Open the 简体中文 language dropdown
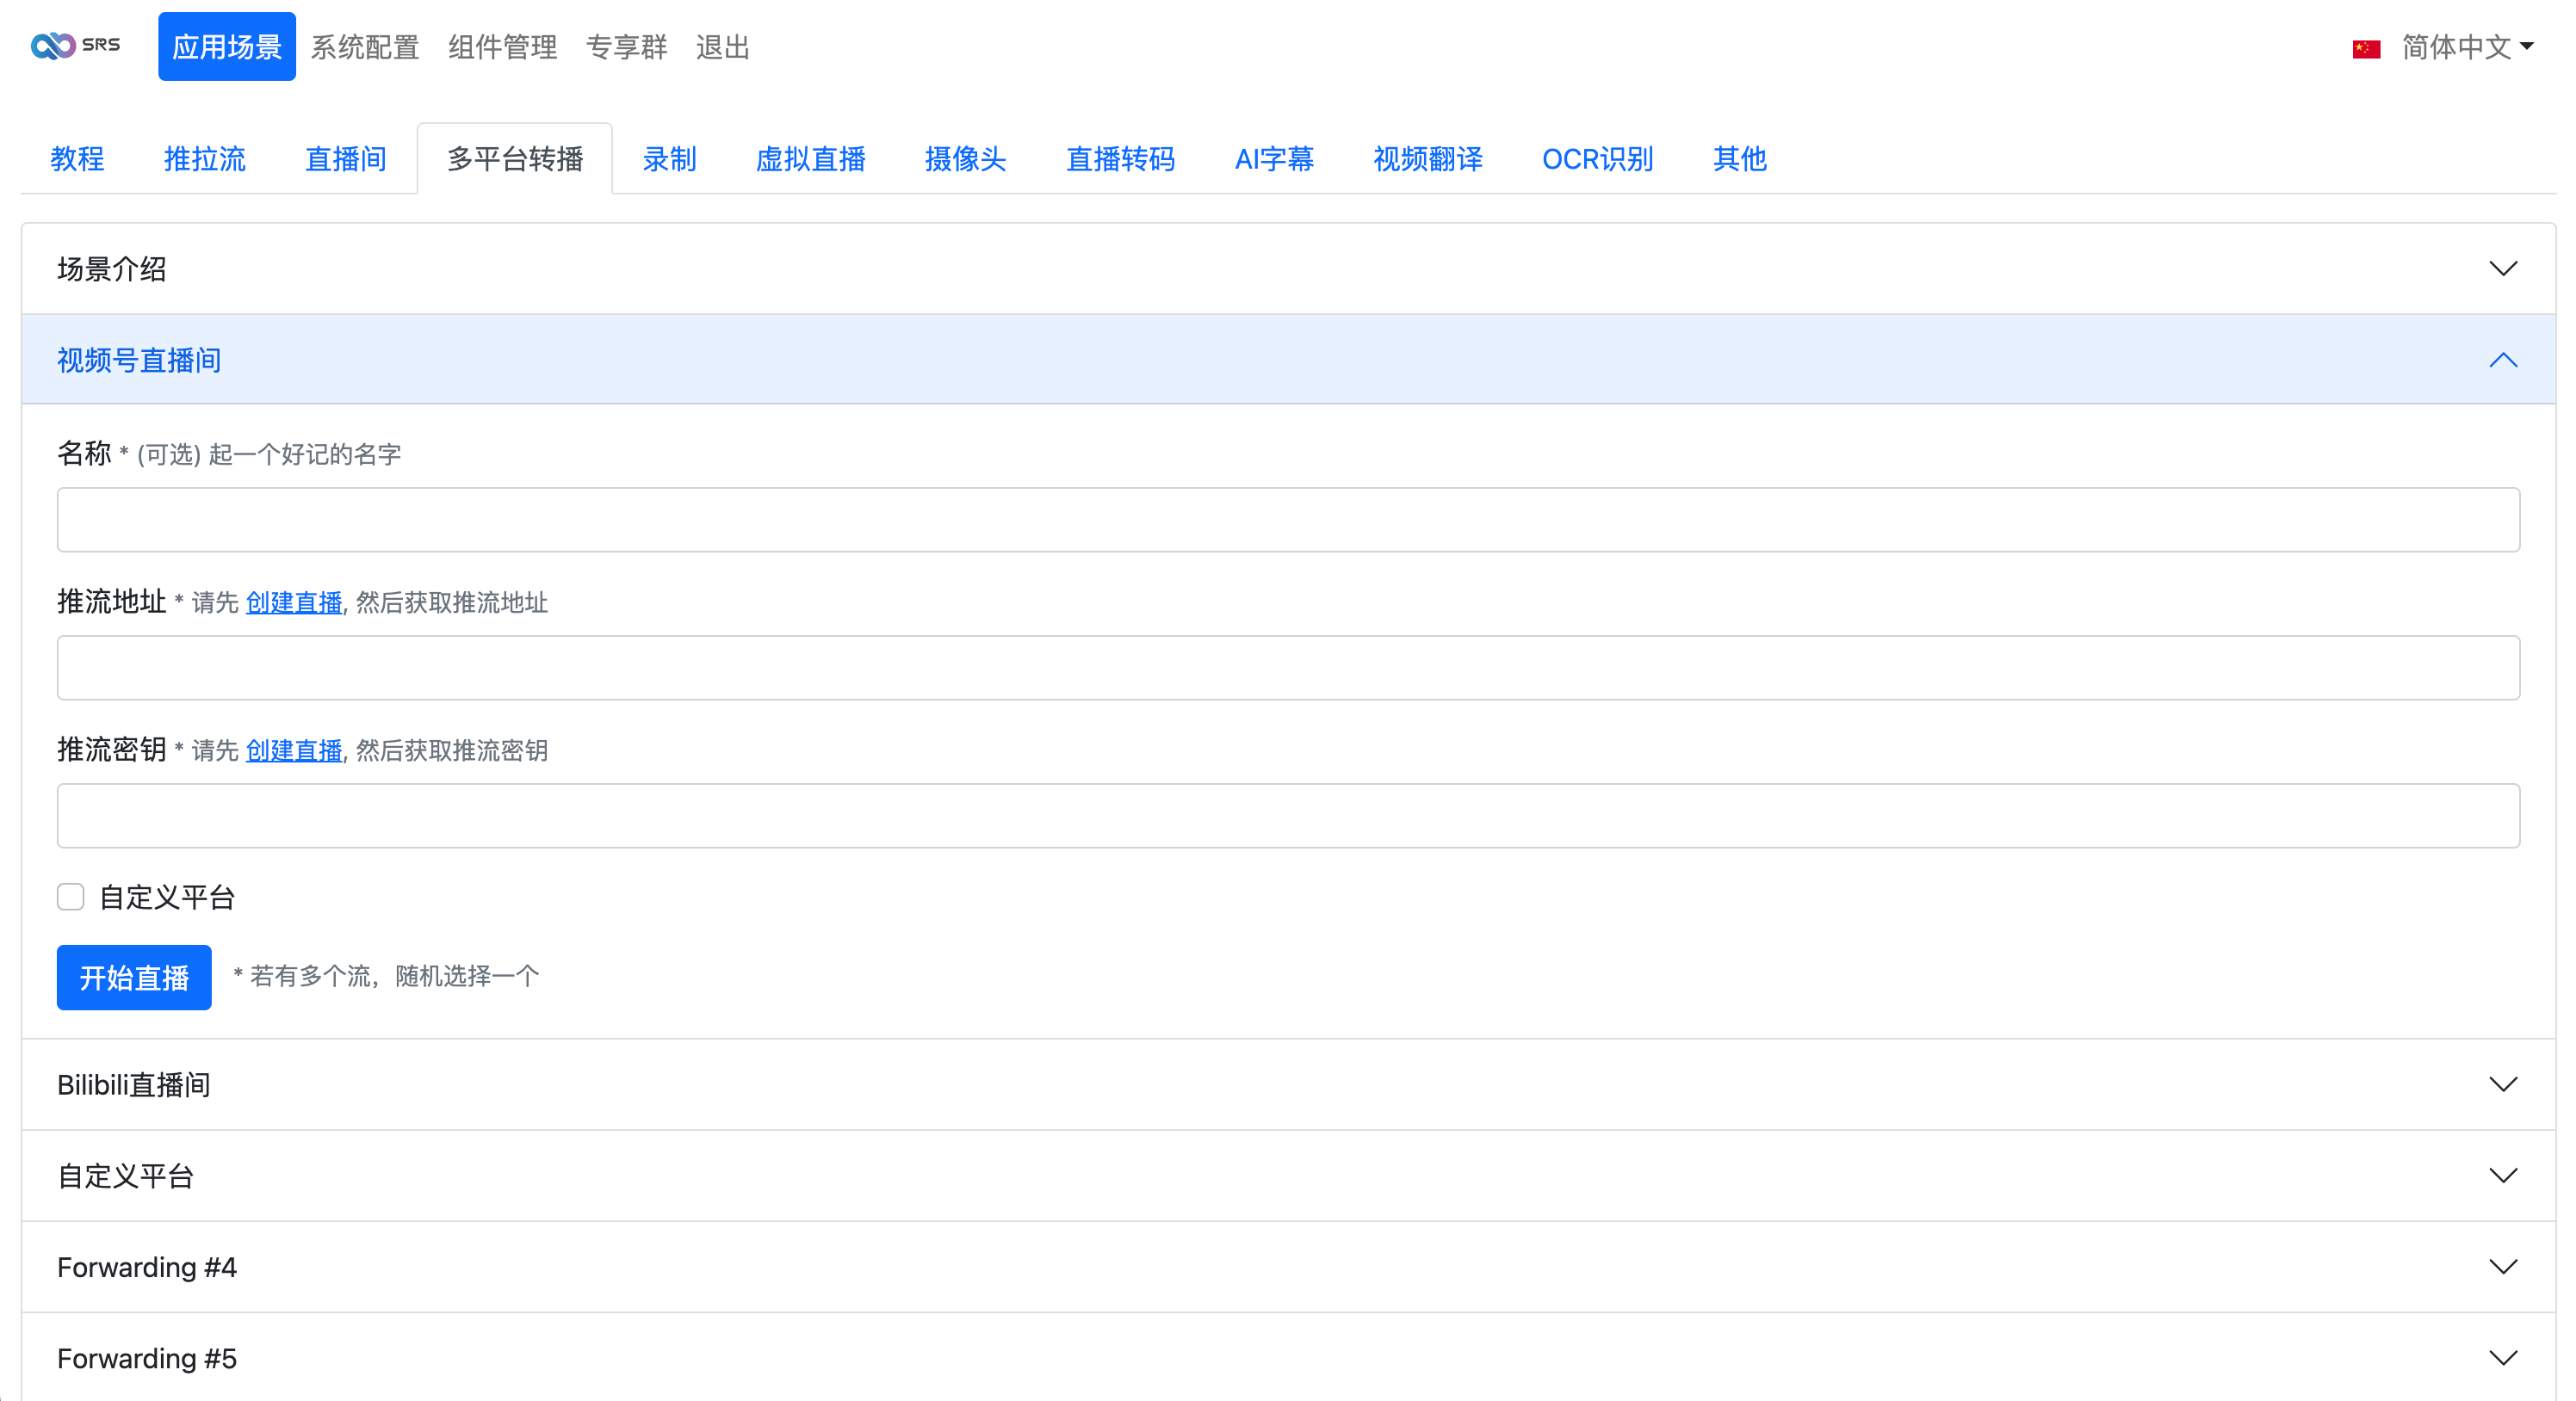 [2467, 47]
